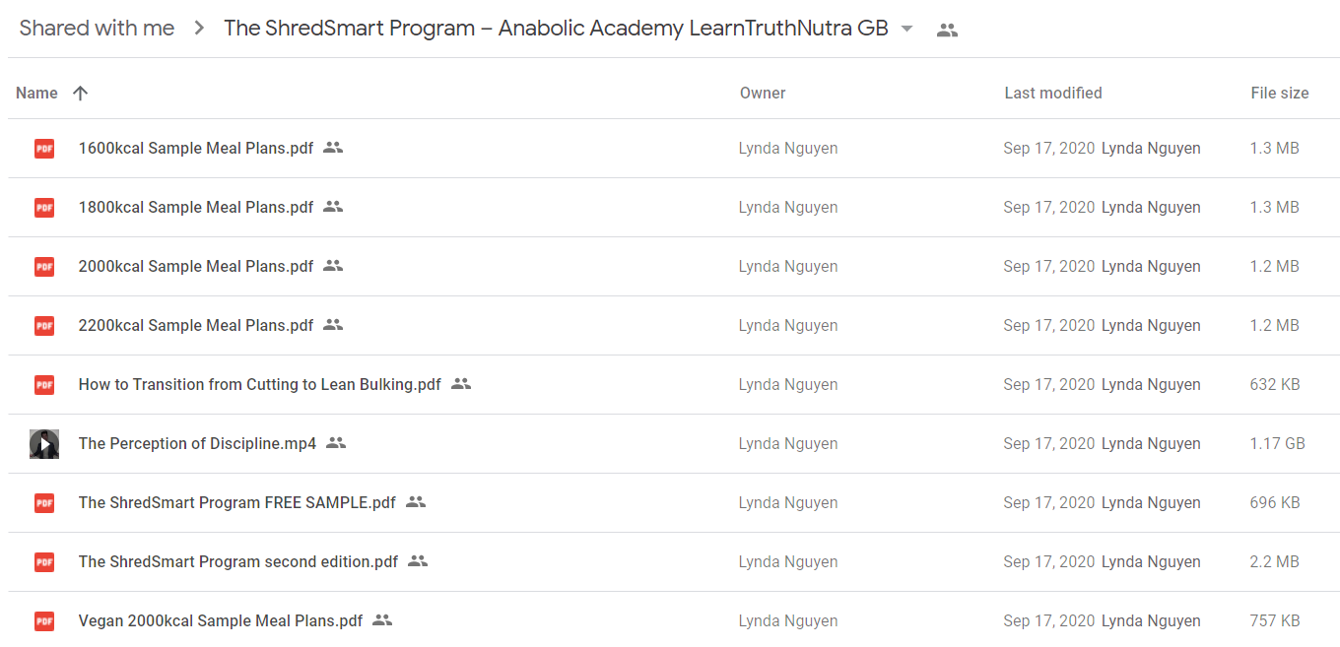This screenshot has width=1340, height=647.
Task: Click the shared people icon beside Vegan 2000kcal Sample Meal Plans.pdf
Action: coord(382,620)
